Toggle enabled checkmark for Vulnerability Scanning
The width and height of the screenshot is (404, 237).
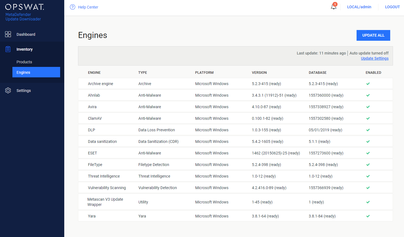click(368, 188)
